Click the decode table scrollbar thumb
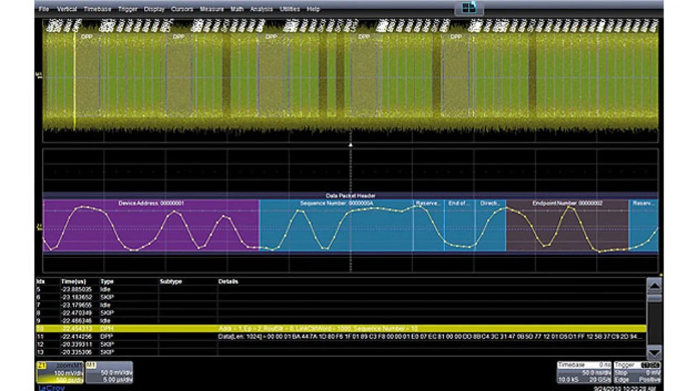 coord(654,298)
